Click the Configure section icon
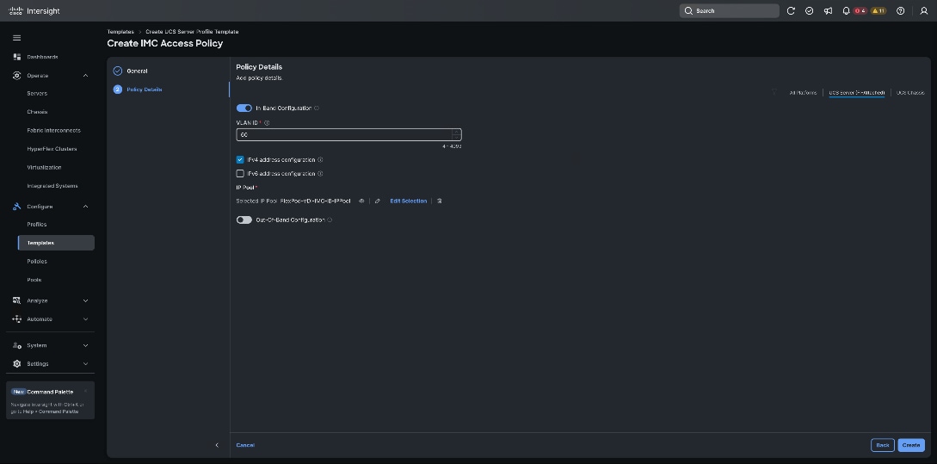The image size is (937, 464). click(x=16, y=207)
